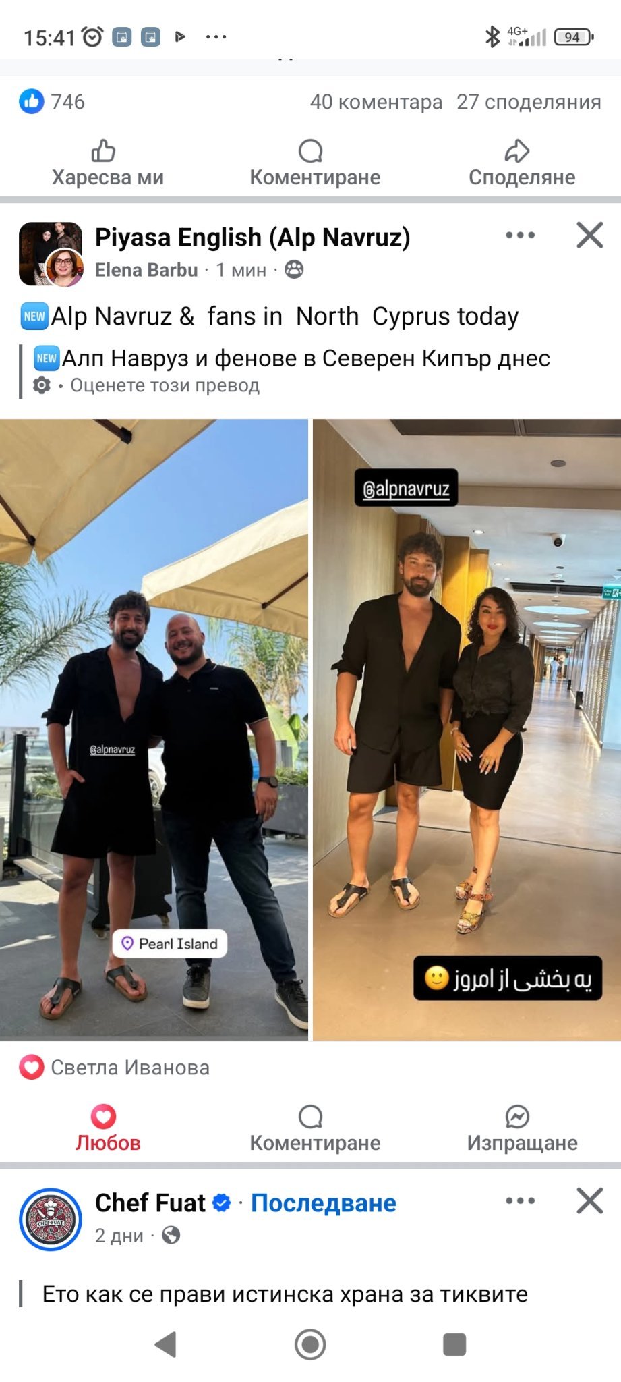Screen dimensions: 621x1382
Task: Follow Chef Fuat via Последване link
Action: (x=324, y=1203)
